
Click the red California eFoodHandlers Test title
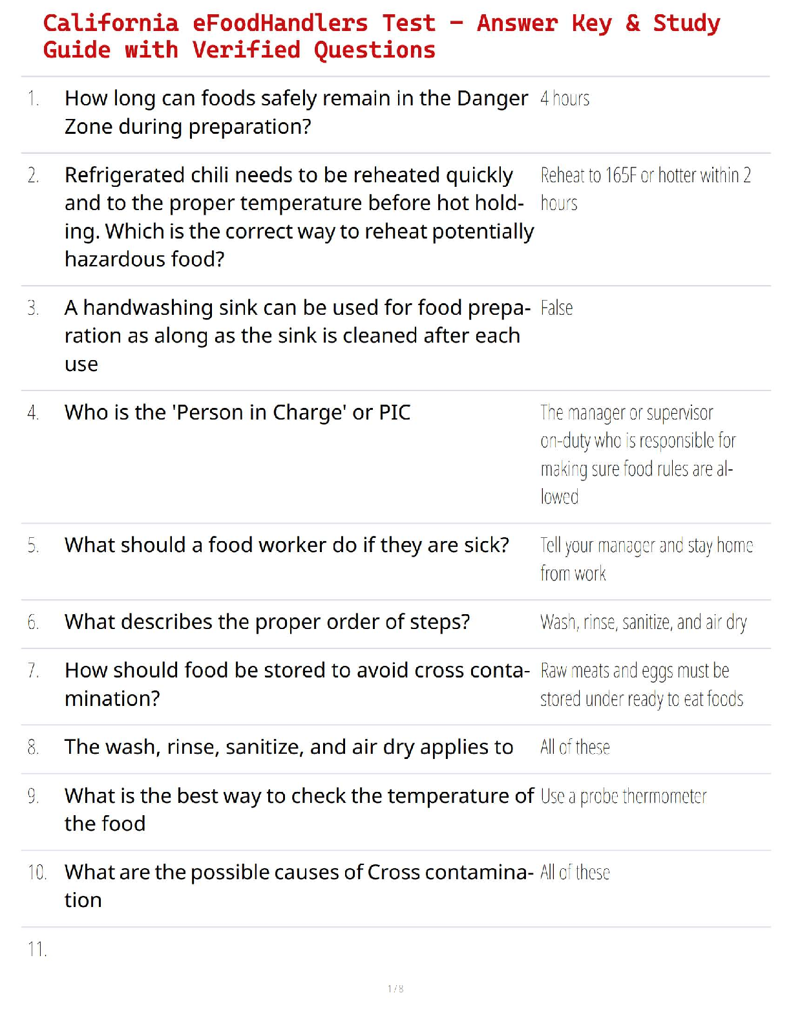[x=381, y=36]
